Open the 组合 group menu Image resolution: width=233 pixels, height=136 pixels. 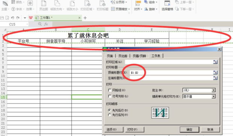point(151,2)
